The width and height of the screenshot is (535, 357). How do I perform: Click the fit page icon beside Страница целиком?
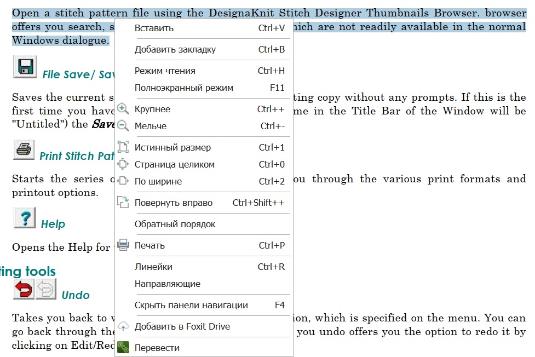coord(123,164)
